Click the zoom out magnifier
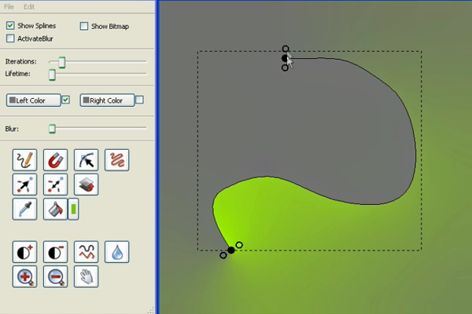The image size is (472, 314). (55, 276)
